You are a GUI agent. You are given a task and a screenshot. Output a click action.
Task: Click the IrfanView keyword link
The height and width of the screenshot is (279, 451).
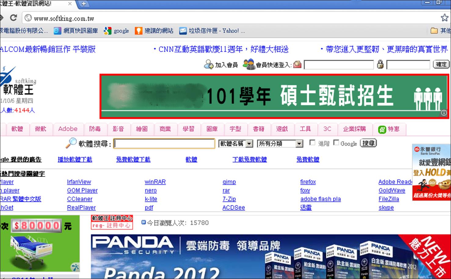pyautogui.click(x=79, y=182)
